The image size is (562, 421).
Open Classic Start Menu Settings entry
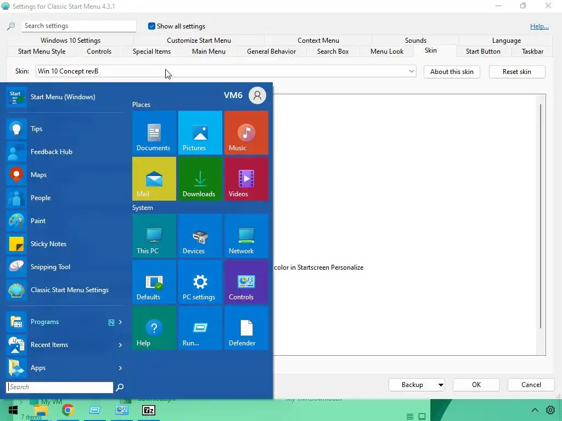[x=65, y=290]
